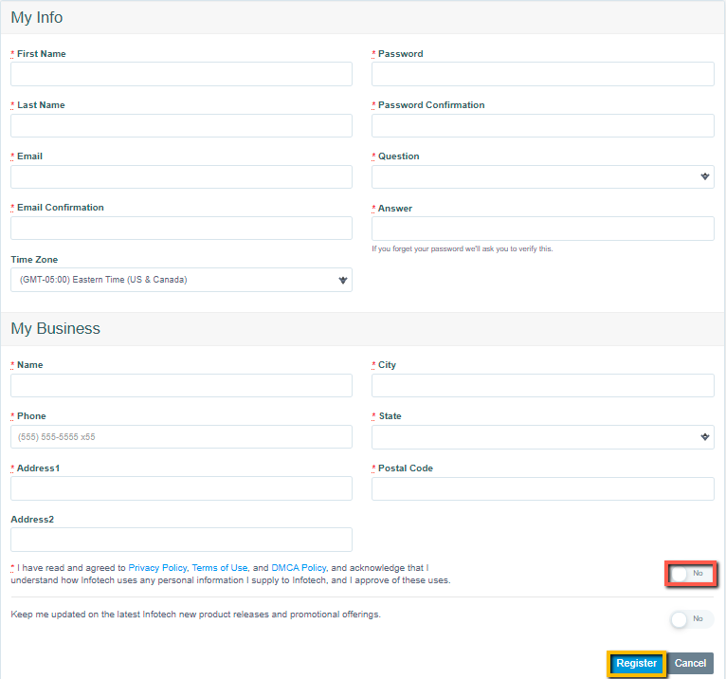This screenshot has height=679, width=726.
Task: Follow the DMCA Policy link
Action: [x=299, y=567]
